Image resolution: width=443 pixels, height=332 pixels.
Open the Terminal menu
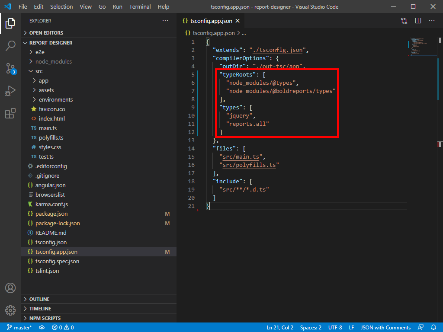pyautogui.click(x=140, y=7)
